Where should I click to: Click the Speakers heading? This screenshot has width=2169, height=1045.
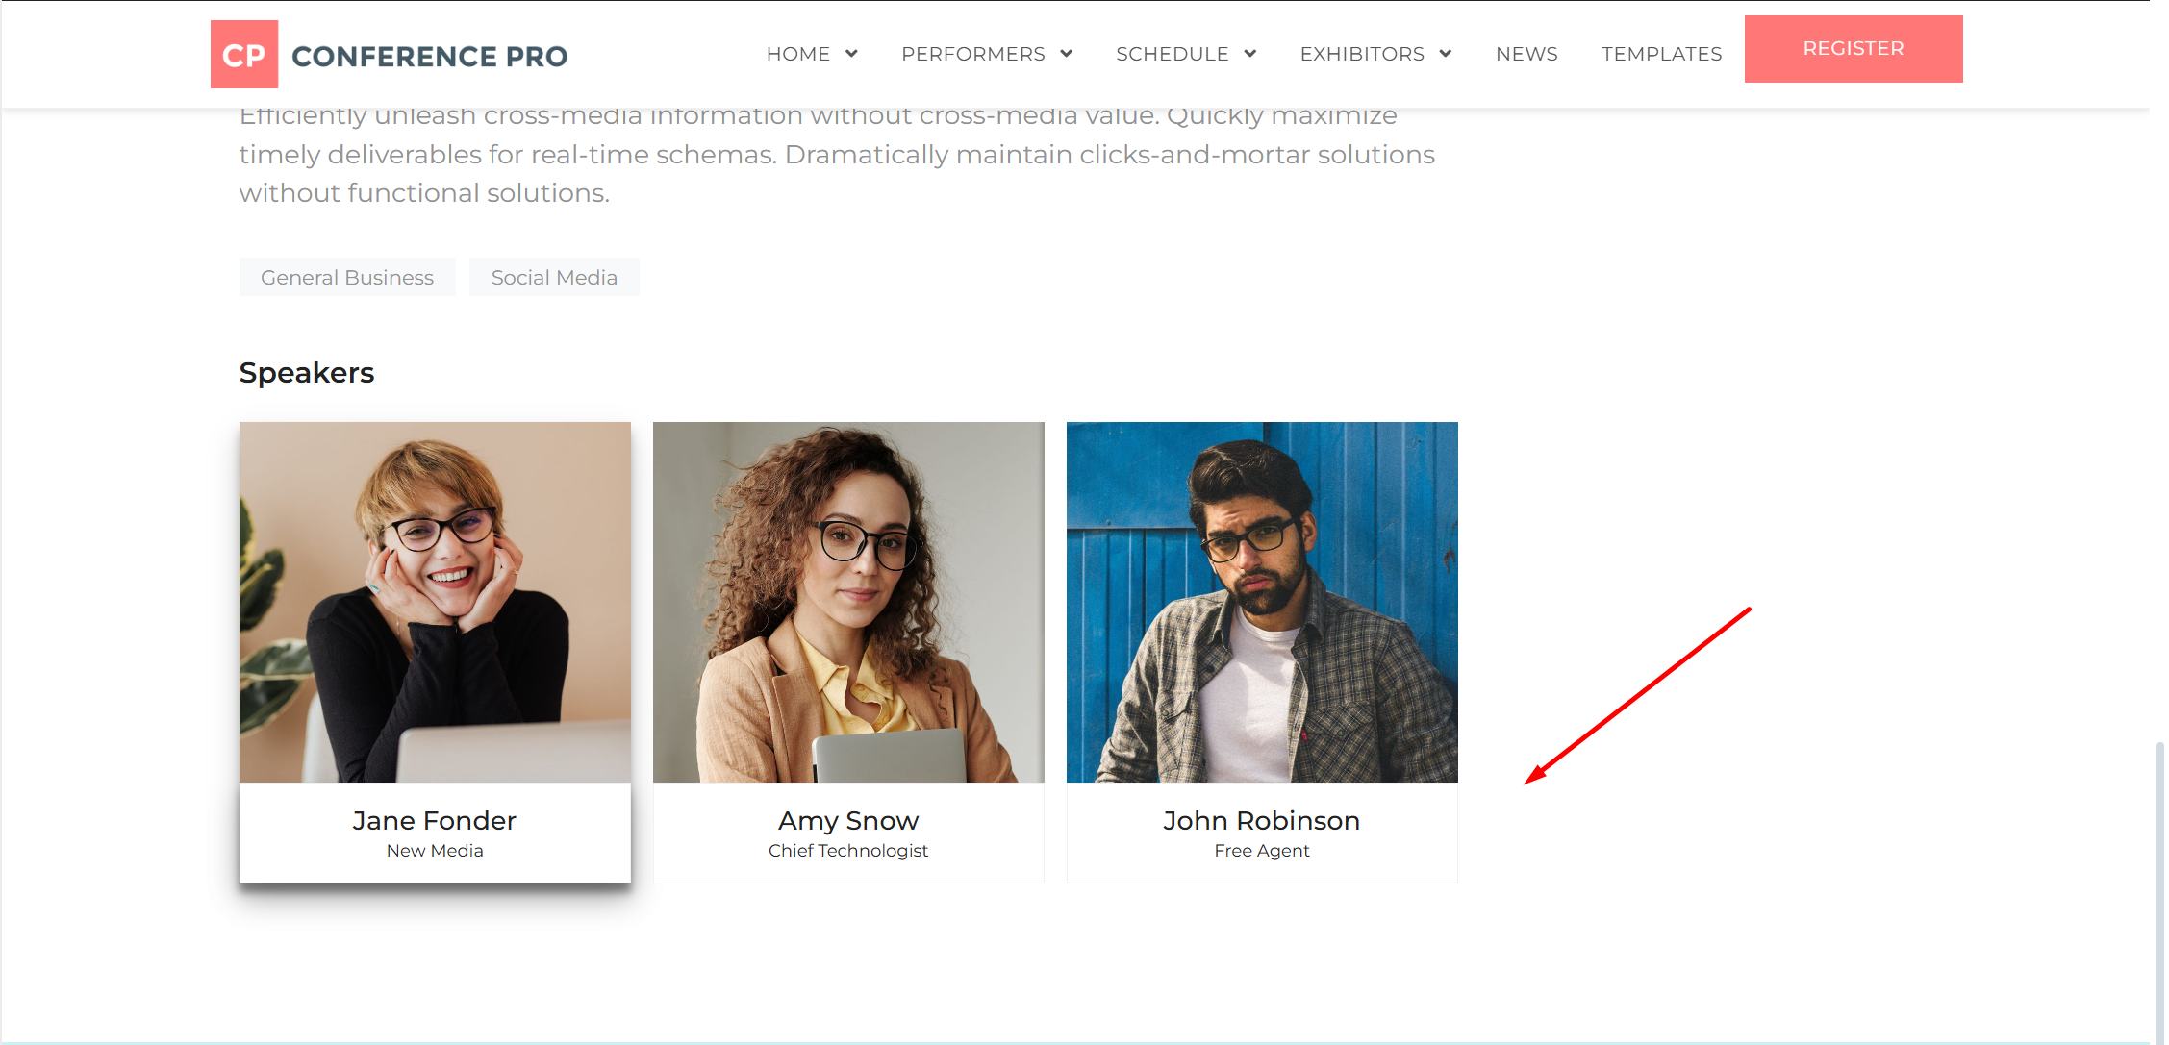(307, 373)
